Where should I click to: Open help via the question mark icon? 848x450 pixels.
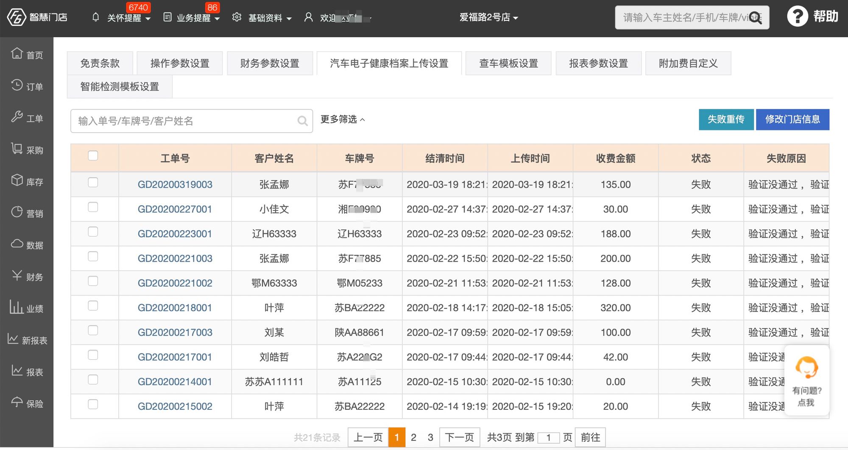(x=798, y=17)
